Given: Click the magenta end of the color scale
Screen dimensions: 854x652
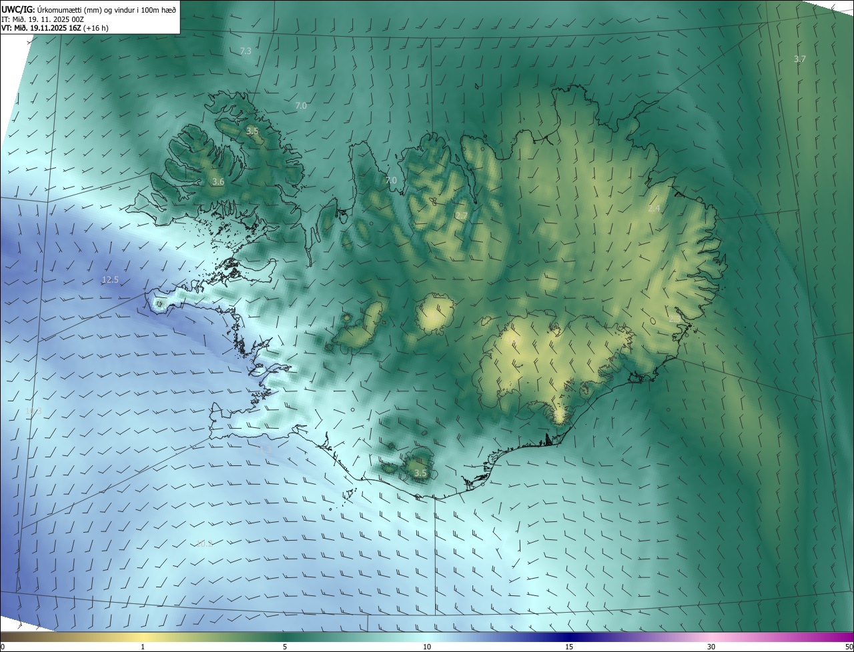Looking at the screenshot, I should [841, 637].
